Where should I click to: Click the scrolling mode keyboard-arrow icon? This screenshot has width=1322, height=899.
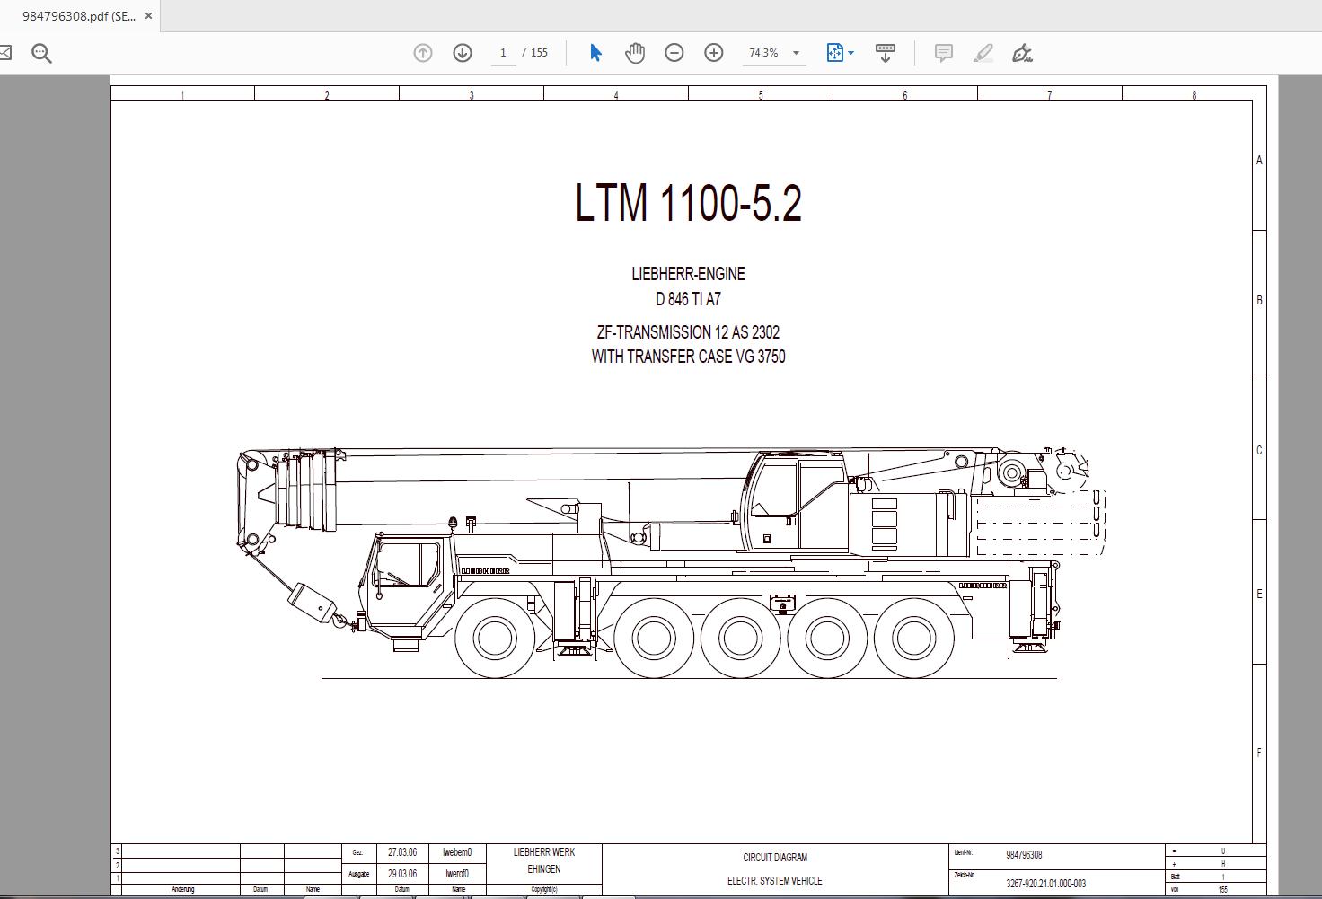tap(885, 53)
